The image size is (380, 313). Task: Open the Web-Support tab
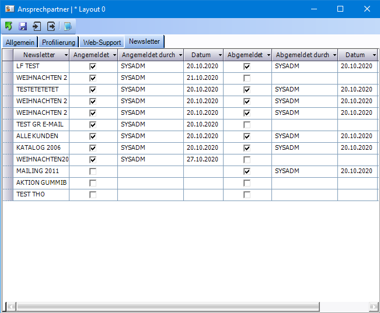tap(102, 43)
